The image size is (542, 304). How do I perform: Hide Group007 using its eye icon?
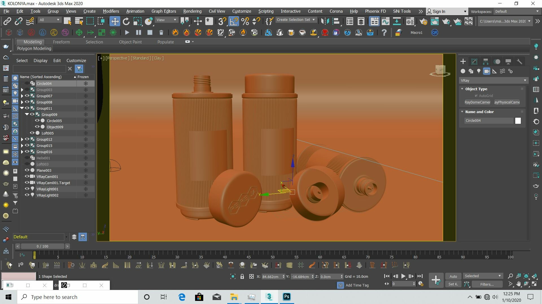(27, 96)
